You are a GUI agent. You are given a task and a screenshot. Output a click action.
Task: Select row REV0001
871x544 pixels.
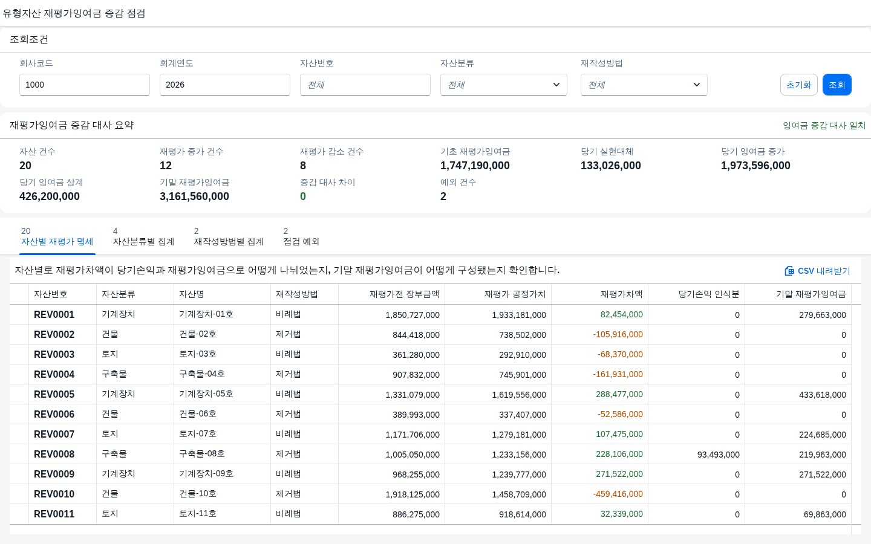431,314
